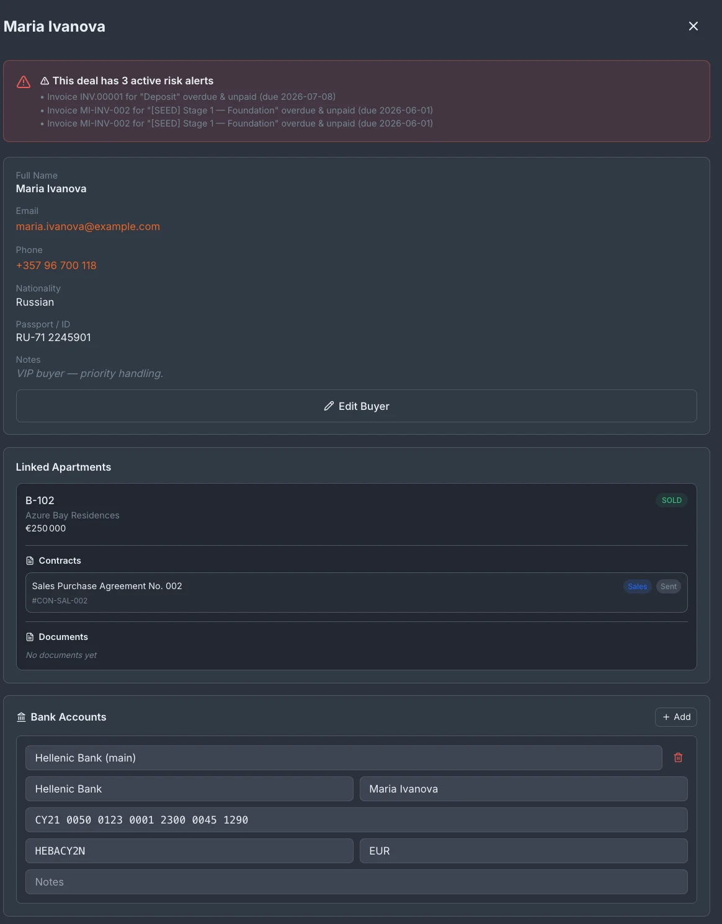Image resolution: width=722 pixels, height=924 pixels.
Task: Click the SOLD badge on apartment B-102
Action: (x=672, y=500)
